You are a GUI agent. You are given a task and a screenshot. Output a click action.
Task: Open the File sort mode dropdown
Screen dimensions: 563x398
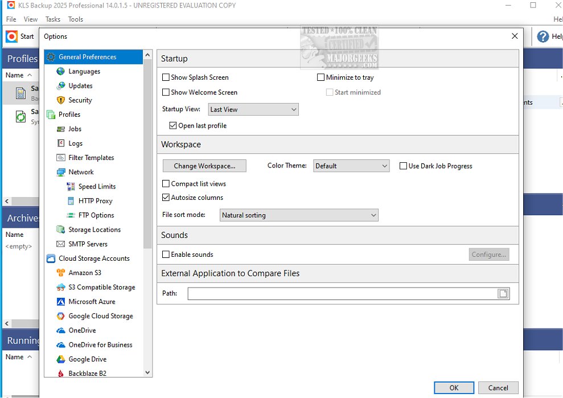click(299, 215)
